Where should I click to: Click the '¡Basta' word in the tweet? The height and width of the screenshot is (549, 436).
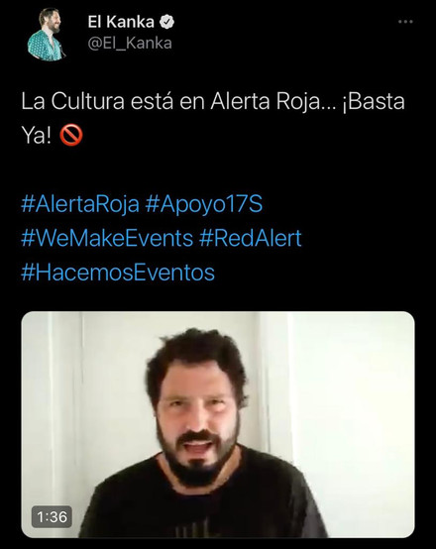click(373, 101)
